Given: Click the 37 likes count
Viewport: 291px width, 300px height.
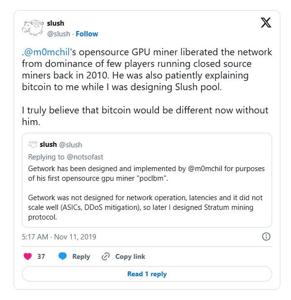Looking at the screenshot, I should coord(41,256).
